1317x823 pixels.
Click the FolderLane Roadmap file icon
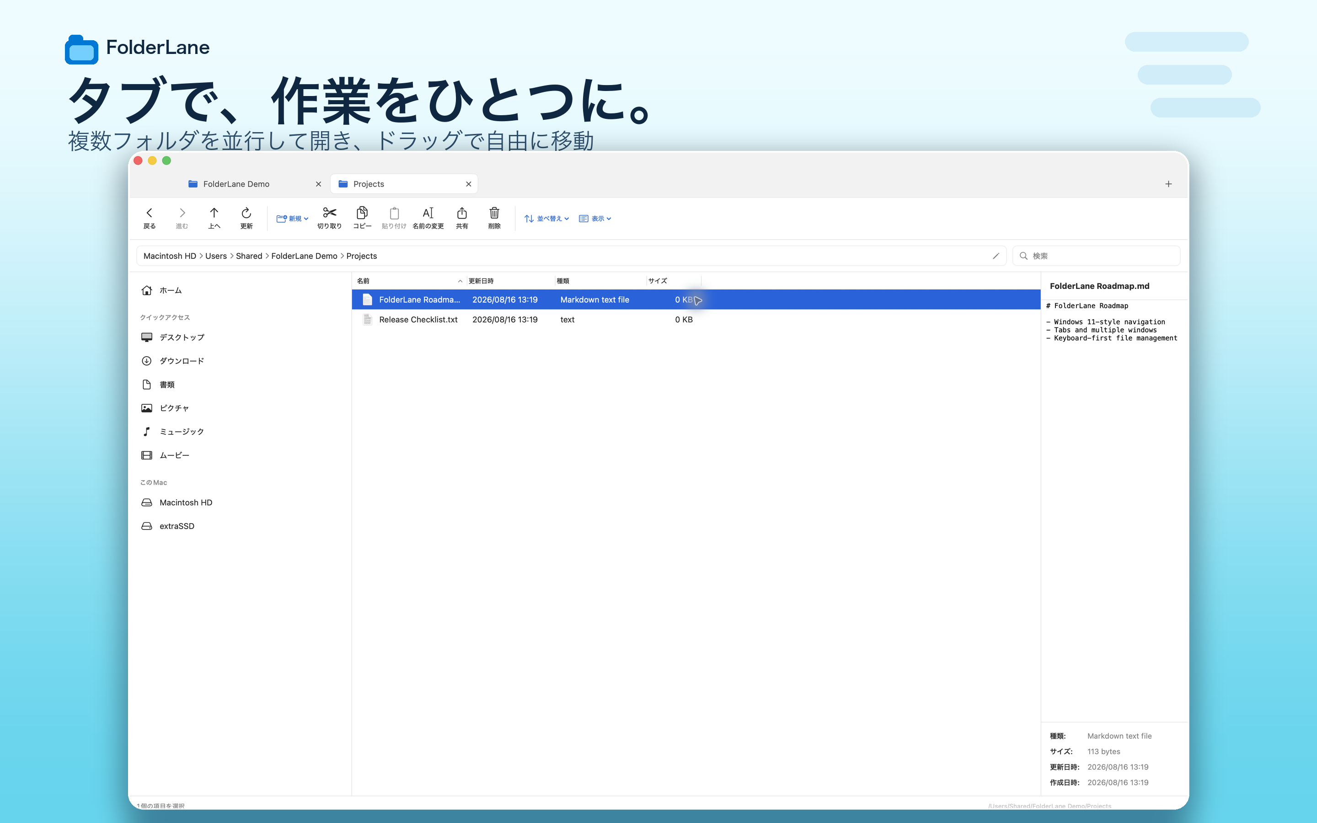[x=367, y=299]
